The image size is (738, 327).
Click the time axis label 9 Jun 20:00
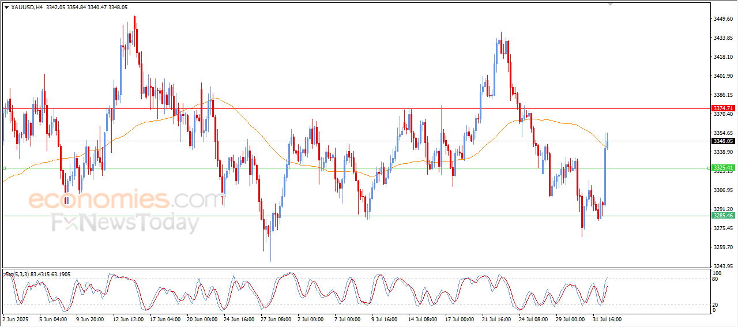coord(90,318)
